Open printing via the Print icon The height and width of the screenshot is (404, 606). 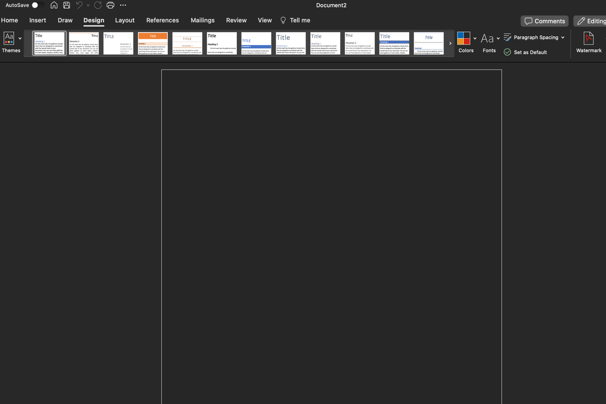[110, 5]
